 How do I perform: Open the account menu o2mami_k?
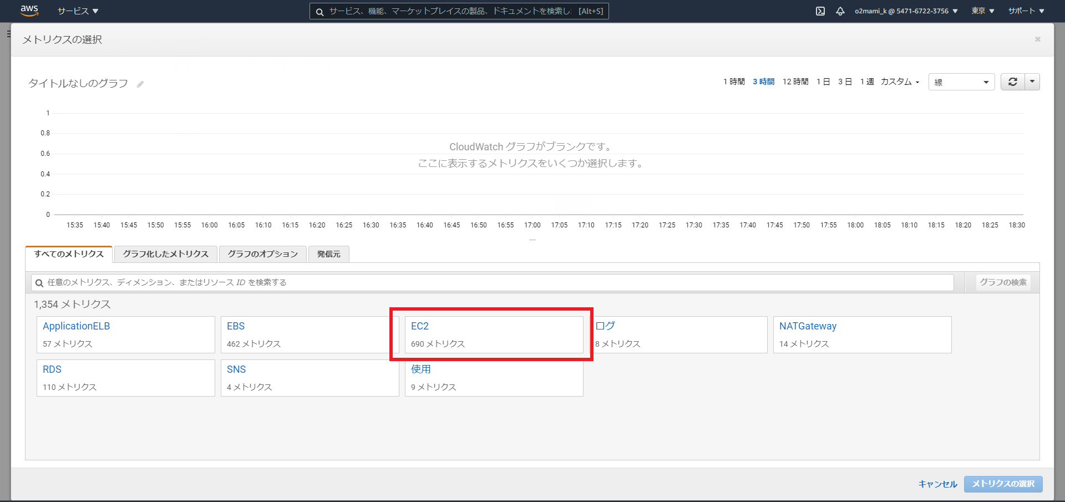point(906,11)
